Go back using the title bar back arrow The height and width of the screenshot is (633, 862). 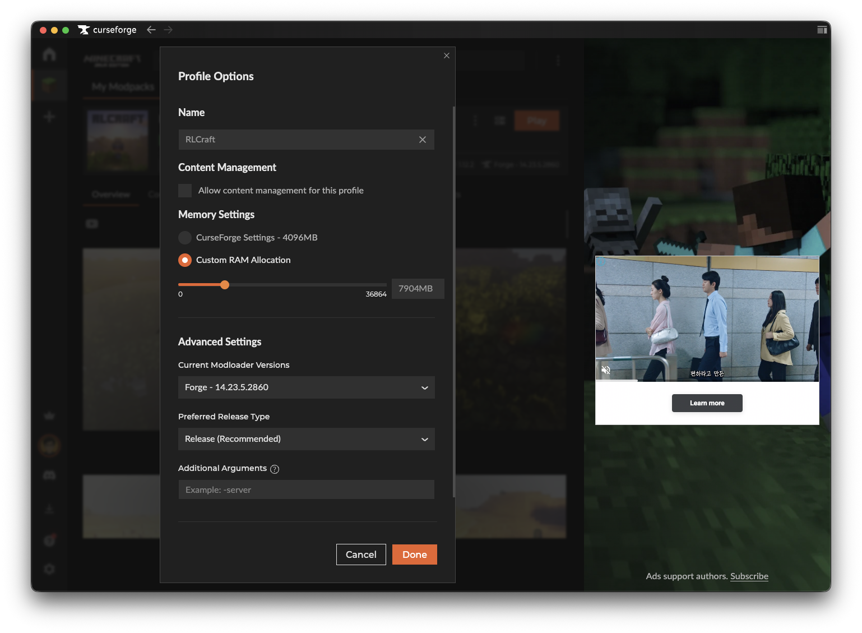(151, 30)
